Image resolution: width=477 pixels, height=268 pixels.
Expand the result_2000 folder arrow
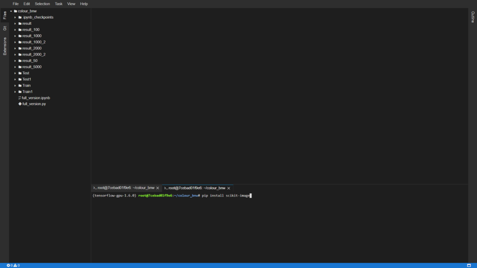(x=15, y=48)
